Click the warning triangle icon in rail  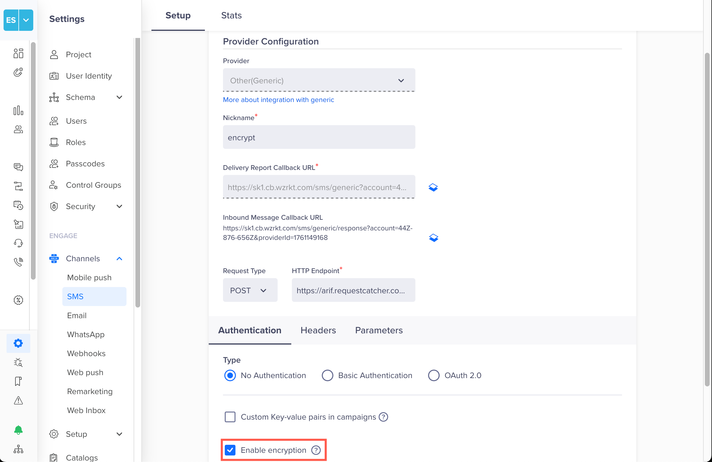18,400
